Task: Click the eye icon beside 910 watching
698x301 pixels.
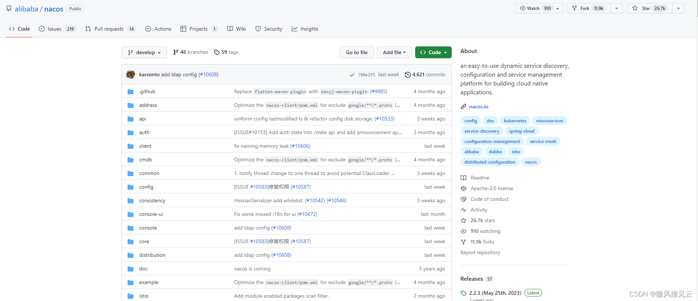Action: 463,231
